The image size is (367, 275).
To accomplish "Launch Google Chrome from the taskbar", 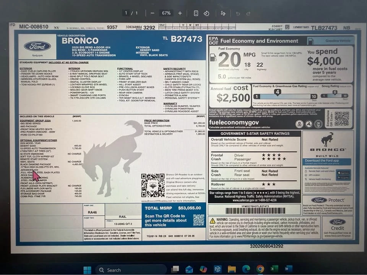I will [x=260, y=269].
